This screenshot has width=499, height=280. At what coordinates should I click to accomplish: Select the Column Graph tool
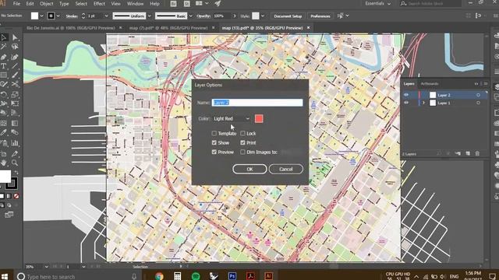[x=15, y=143]
